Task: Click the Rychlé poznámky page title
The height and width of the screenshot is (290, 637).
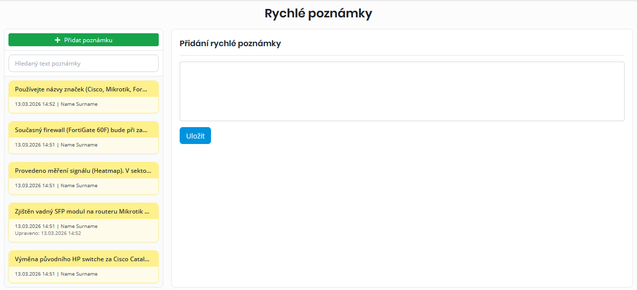Action: (318, 13)
